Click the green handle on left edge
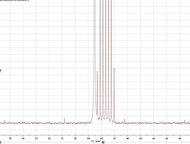The height and width of the screenshot is (144, 190). 0,70
